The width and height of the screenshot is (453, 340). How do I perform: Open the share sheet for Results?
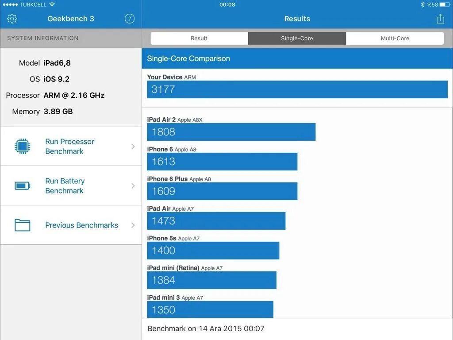coord(440,19)
